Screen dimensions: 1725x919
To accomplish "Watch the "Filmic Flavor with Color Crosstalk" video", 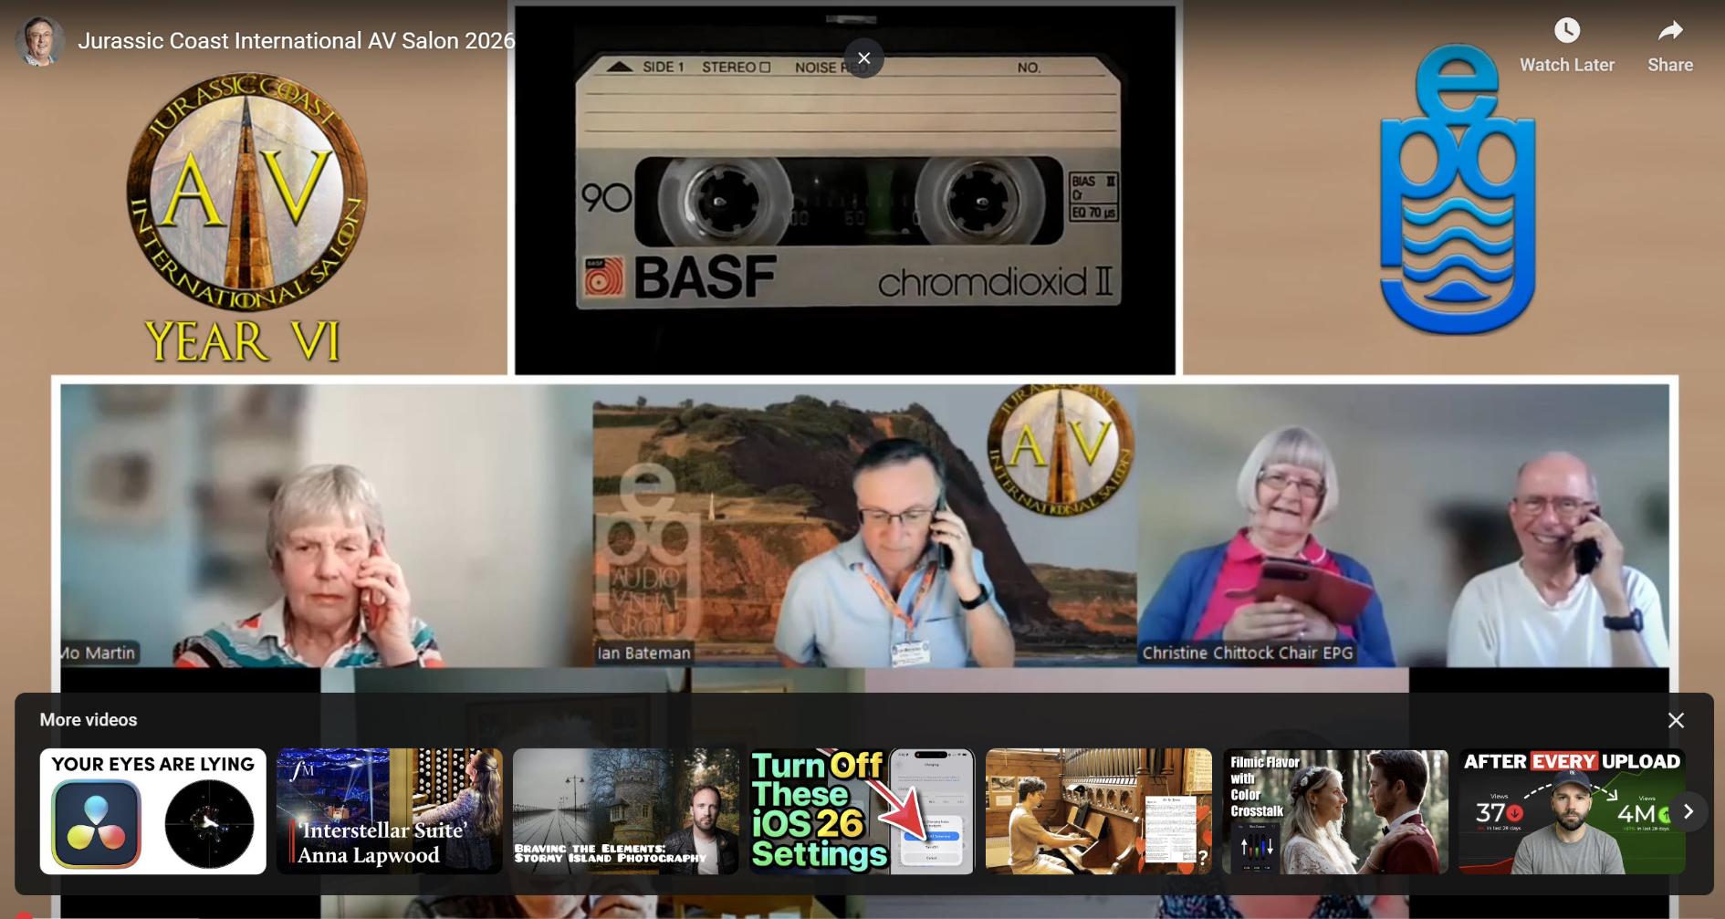I will pyautogui.click(x=1335, y=811).
